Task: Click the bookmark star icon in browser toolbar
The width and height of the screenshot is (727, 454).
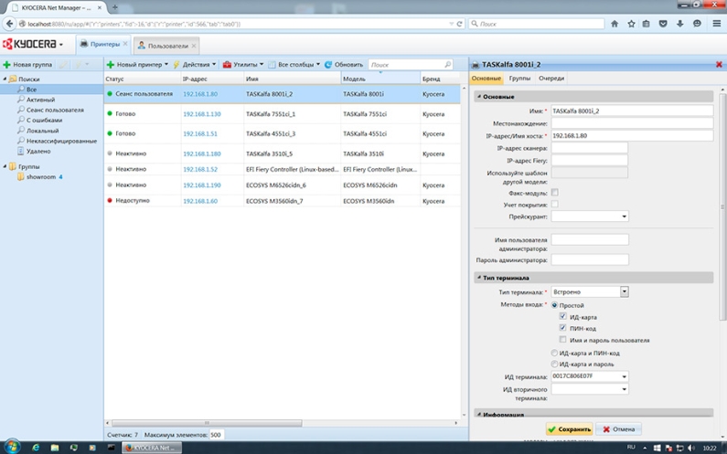Action: [x=631, y=24]
